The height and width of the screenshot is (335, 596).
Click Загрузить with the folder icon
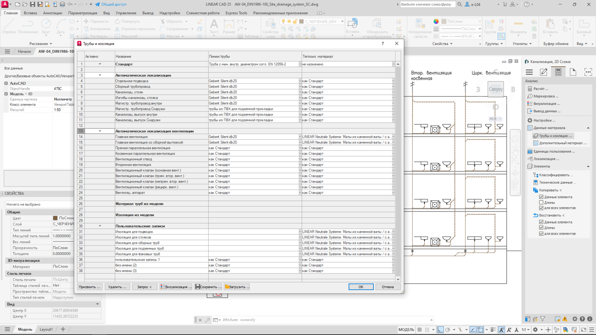click(237, 287)
